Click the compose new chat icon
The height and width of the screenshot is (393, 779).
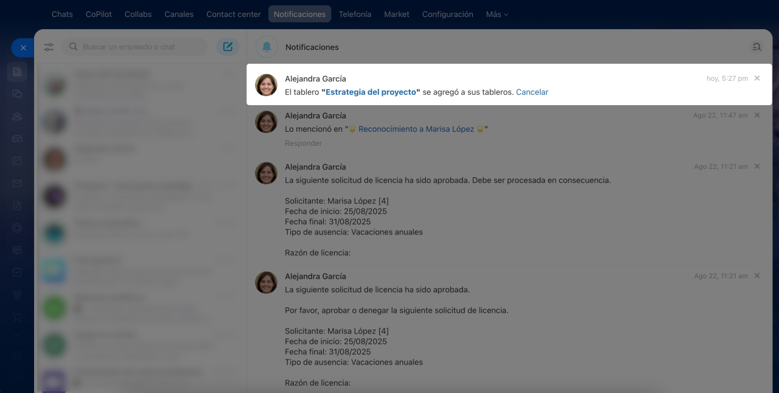pos(228,47)
